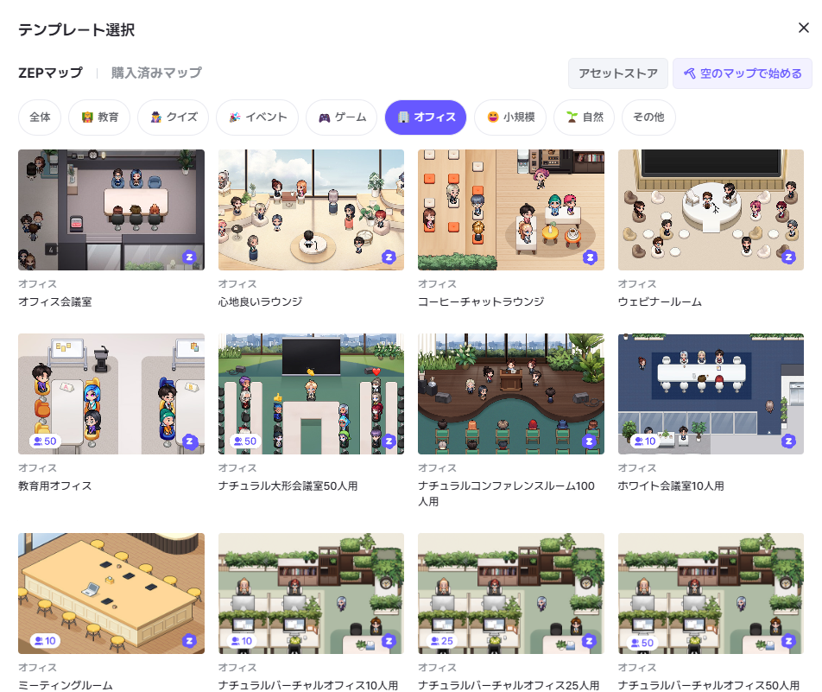Click the ZEP badge on ナチュラルコンファレンスルーム100人用
Image resolution: width=822 pixels, height=692 pixels.
[x=590, y=441]
